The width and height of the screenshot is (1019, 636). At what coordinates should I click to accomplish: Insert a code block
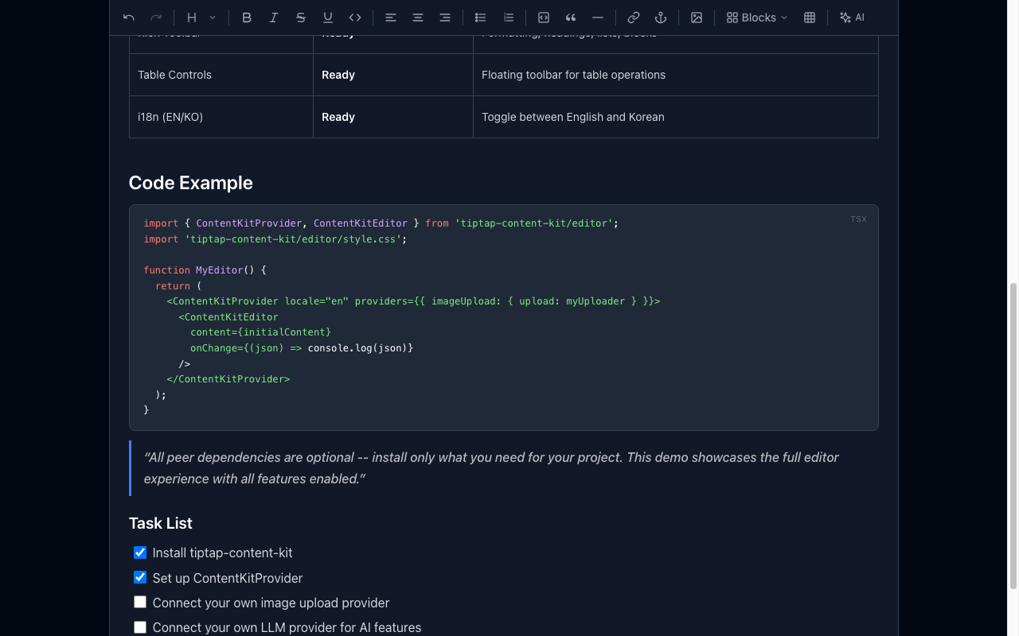(x=544, y=17)
